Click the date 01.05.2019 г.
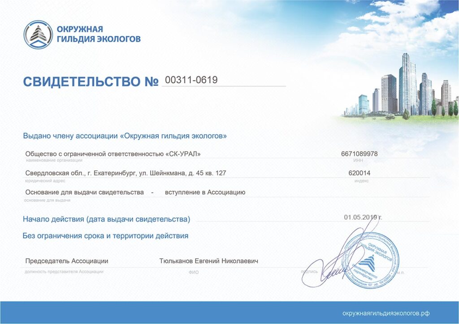 363,217
